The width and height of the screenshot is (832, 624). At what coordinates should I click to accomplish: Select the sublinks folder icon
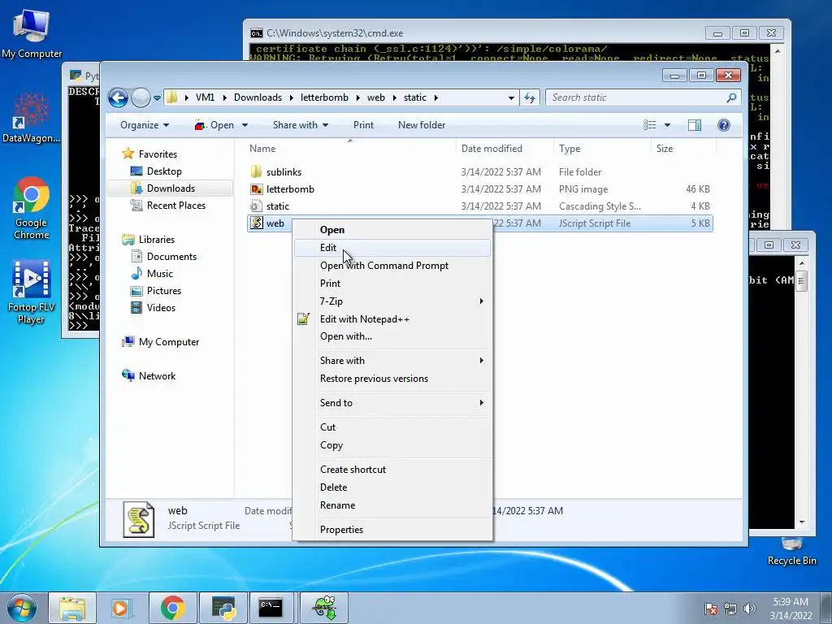256,172
